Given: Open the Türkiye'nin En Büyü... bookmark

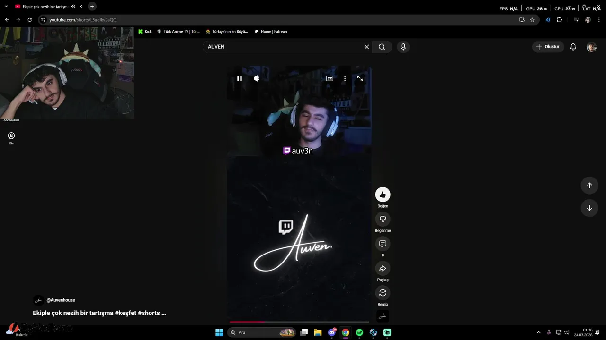Looking at the screenshot, I should click(x=227, y=32).
